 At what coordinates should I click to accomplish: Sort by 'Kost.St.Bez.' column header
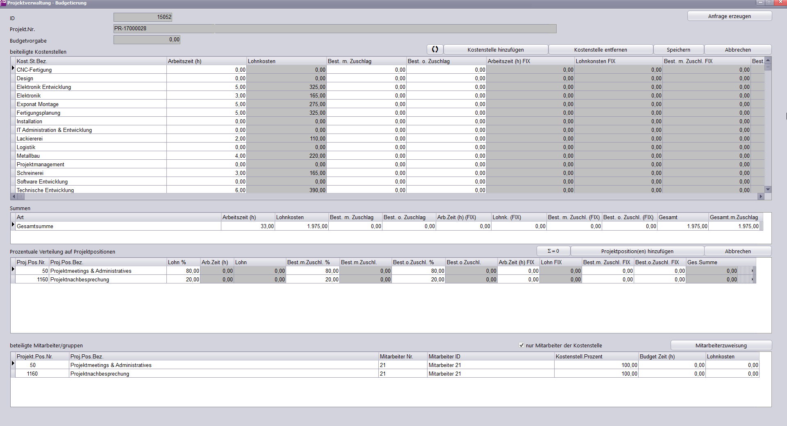pos(91,61)
